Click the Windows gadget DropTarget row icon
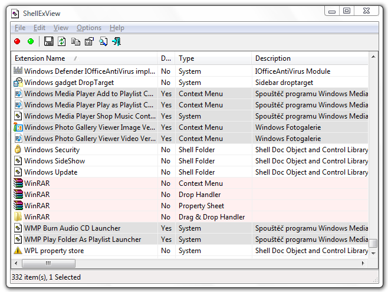This screenshot has width=388, height=292. click(18, 82)
